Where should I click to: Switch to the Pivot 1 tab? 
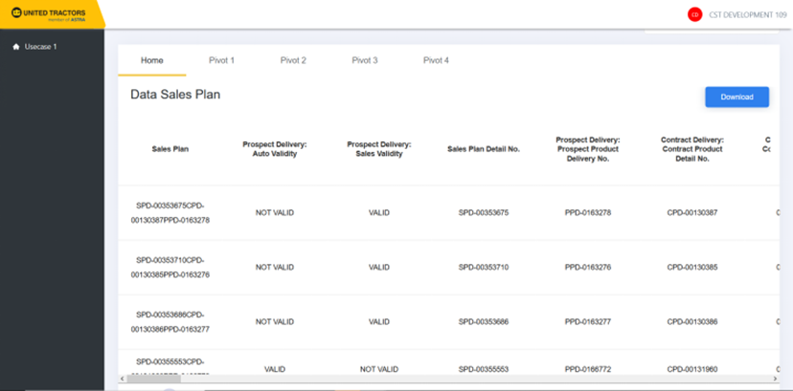(221, 60)
